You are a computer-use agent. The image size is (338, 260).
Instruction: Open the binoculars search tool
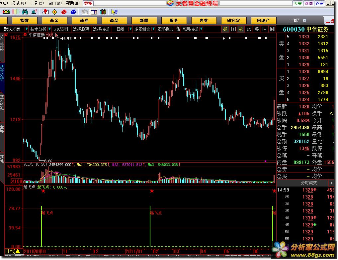click(25, 12)
